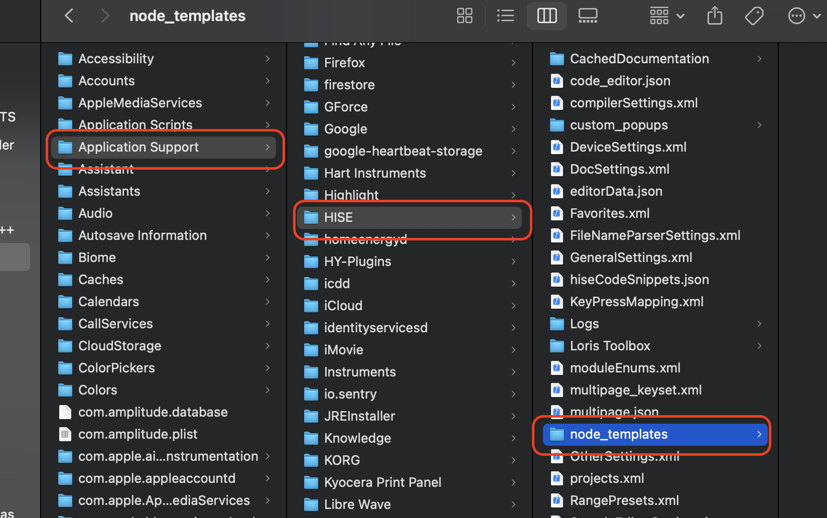The height and width of the screenshot is (518, 827).
Task: Click the Share toolbar icon
Action: [x=715, y=16]
